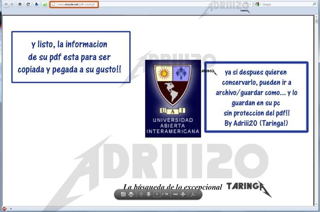Screen dimensions: 320x212
Task: Show the Adobe Reader toolbar
Action: pyautogui.click(x=193, y=194)
